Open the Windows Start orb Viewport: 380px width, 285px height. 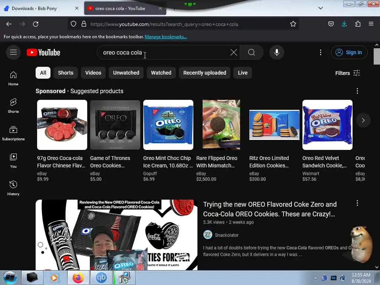click(x=10, y=278)
